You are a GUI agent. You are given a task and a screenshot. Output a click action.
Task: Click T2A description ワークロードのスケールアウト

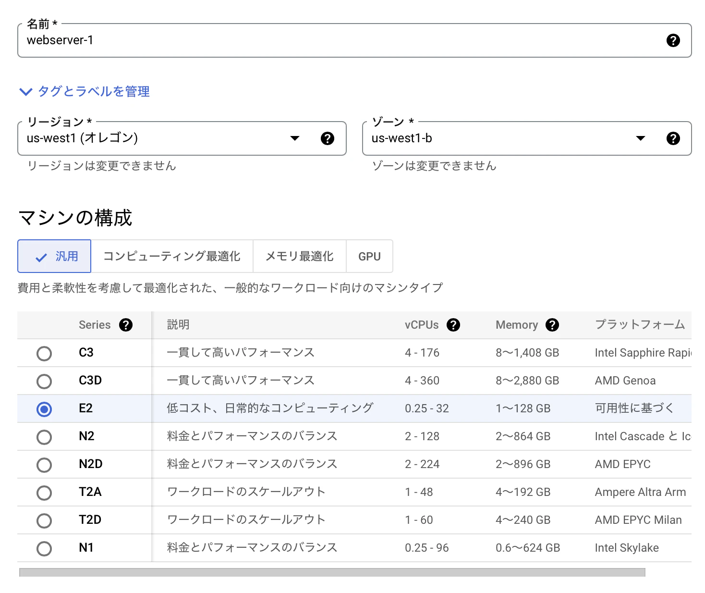point(246,492)
